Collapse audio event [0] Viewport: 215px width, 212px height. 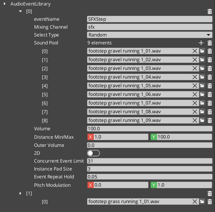pos(20,11)
